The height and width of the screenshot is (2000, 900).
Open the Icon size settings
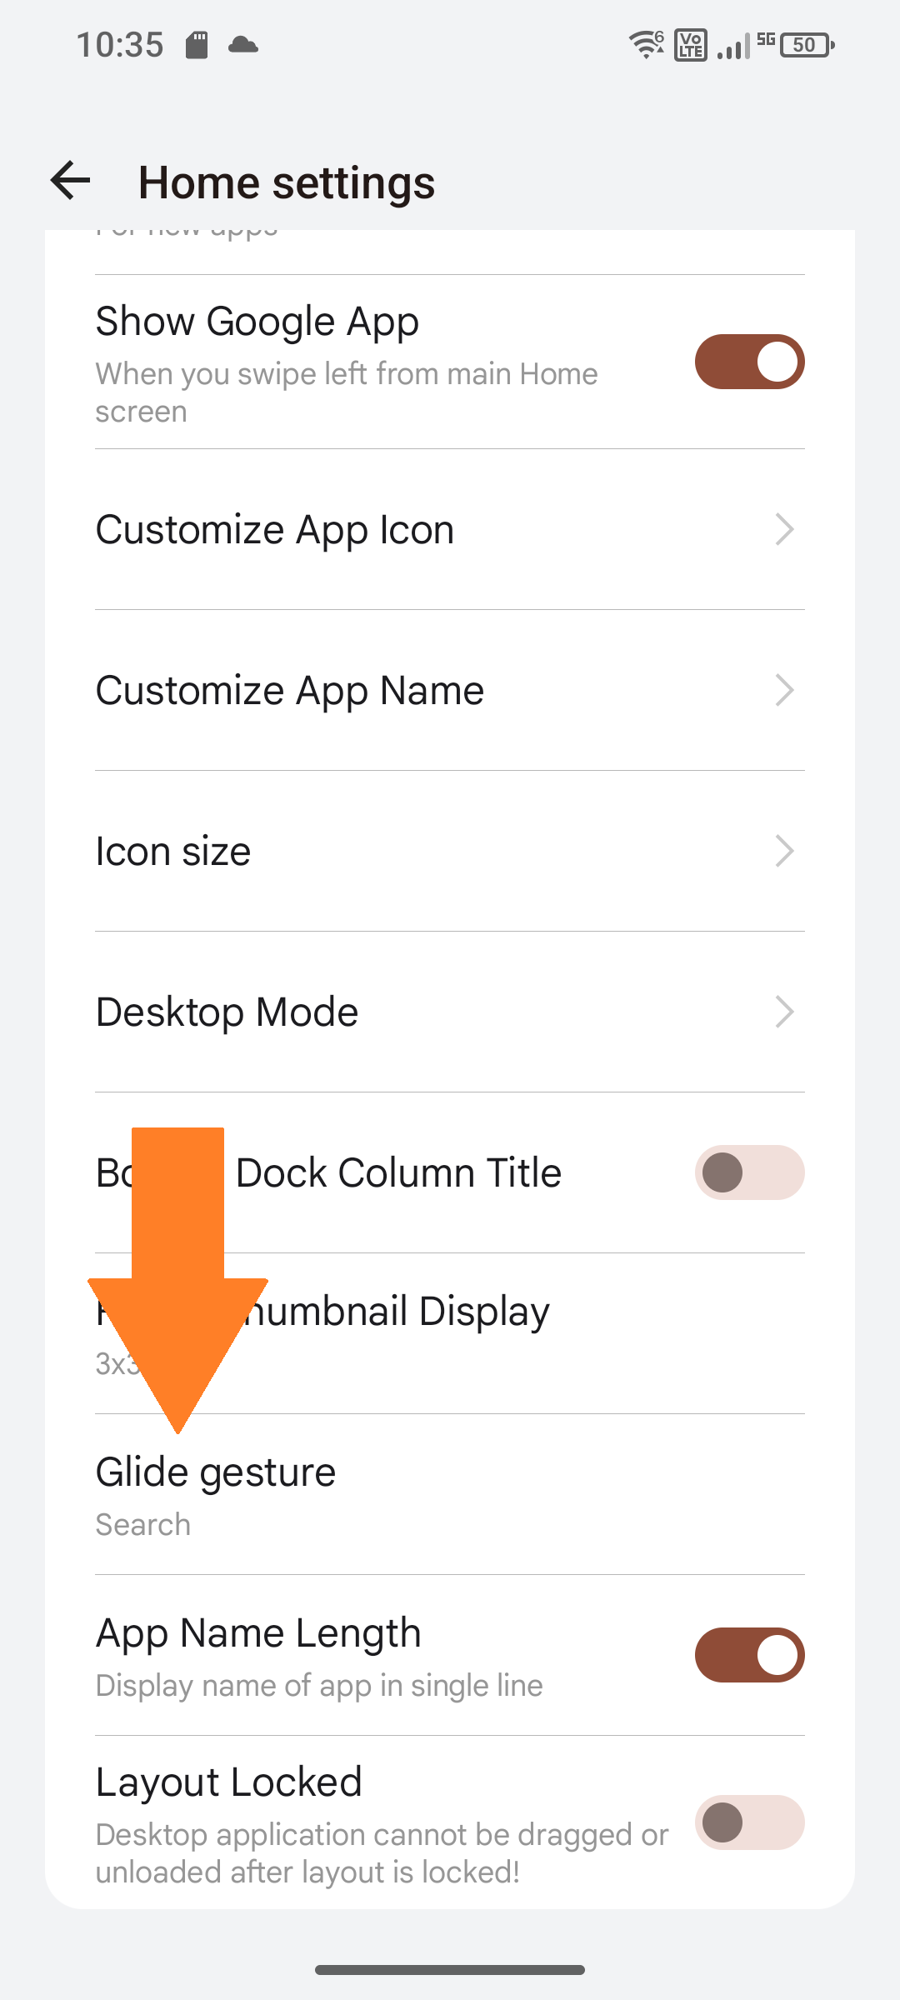(x=450, y=851)
